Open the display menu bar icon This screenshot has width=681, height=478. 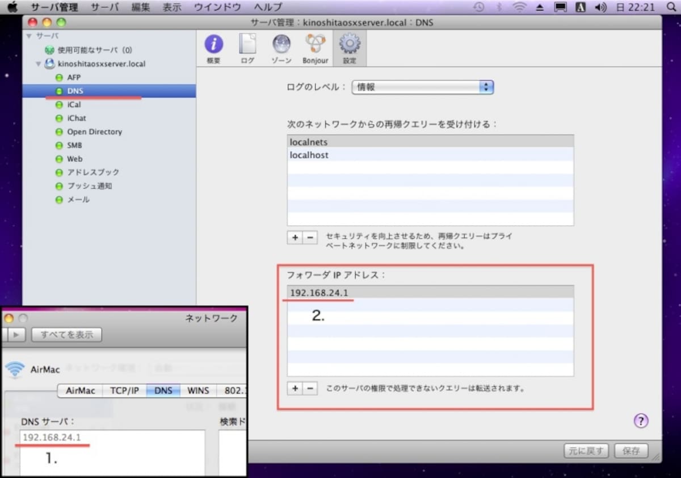point(561,7)
